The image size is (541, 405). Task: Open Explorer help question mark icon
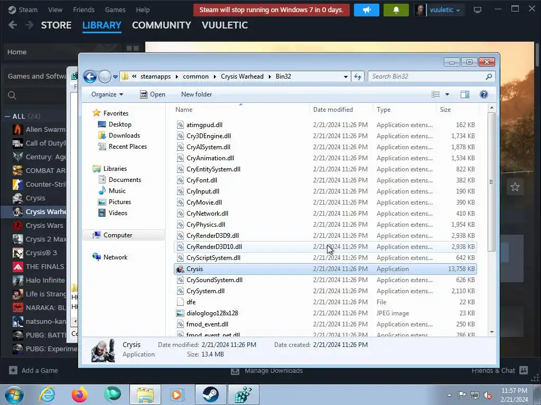484,94
